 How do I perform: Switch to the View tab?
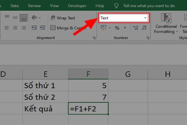click(x=54, y=6)
